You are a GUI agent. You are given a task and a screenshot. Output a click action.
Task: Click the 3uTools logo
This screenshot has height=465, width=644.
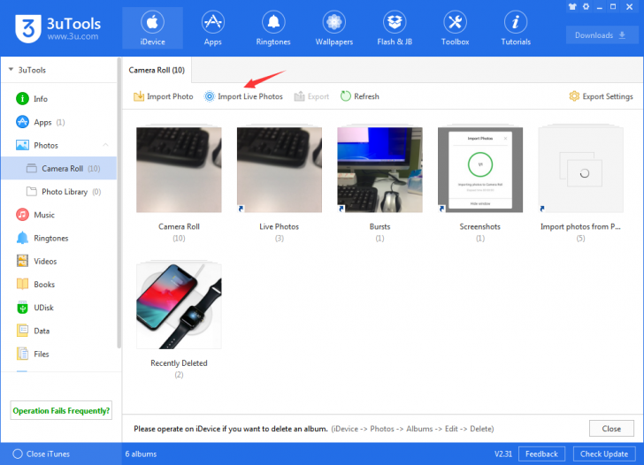tap(57, 28)
